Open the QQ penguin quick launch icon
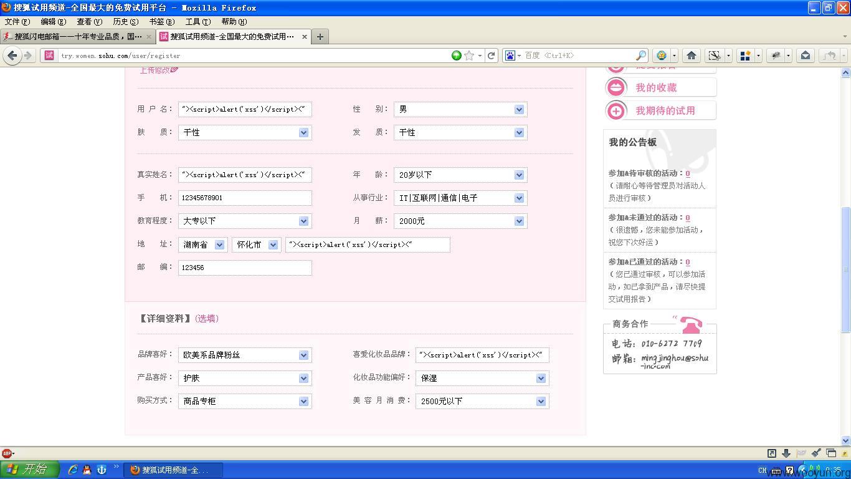 (x=87, y=470)
